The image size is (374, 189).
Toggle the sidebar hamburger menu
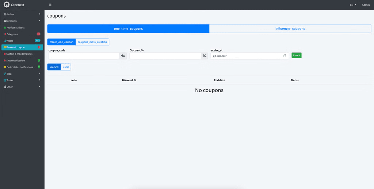(50, 5)
